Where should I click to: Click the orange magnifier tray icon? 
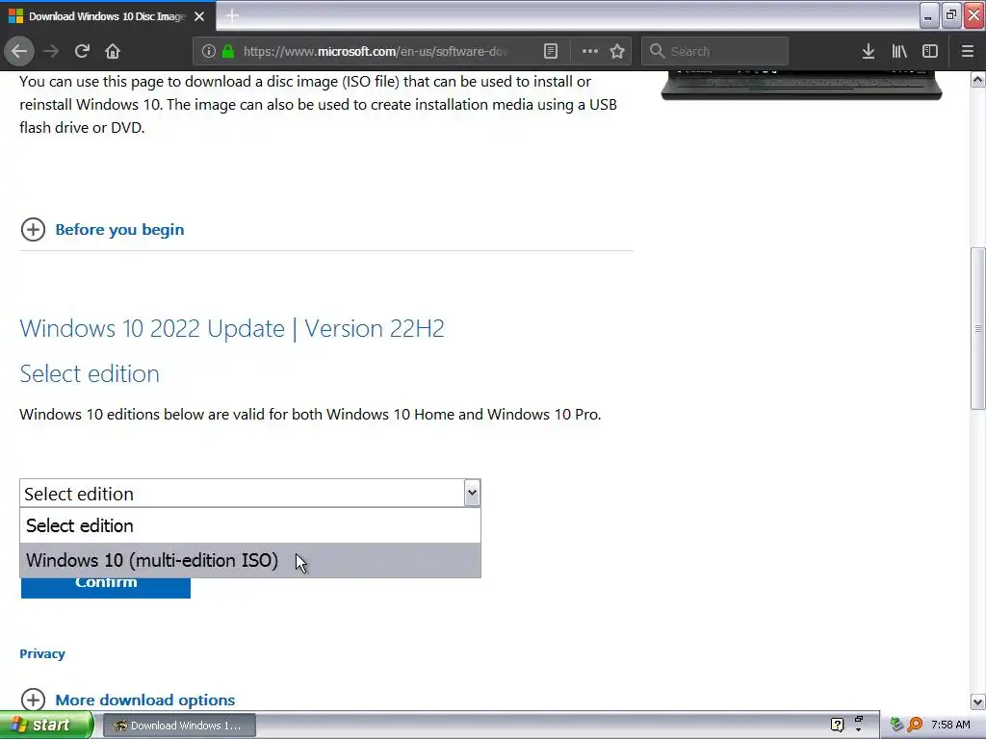(x=916, y=726)
